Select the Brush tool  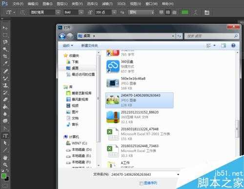pyautogui.click(x=5, y=78)
